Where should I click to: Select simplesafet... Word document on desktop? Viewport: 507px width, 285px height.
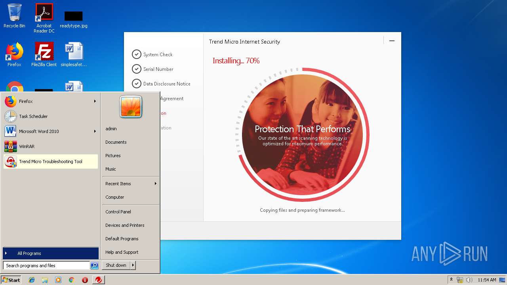click(74, 55)
